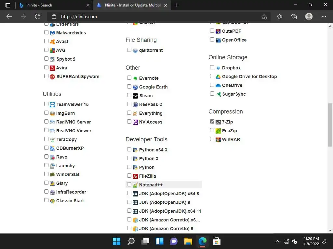
Task: Open Edge vertical tabs menu
Action: click(x=8, y=5)
